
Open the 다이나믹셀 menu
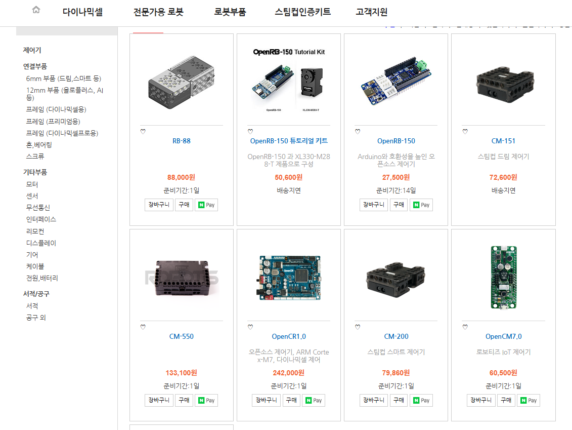pos(82,12)
